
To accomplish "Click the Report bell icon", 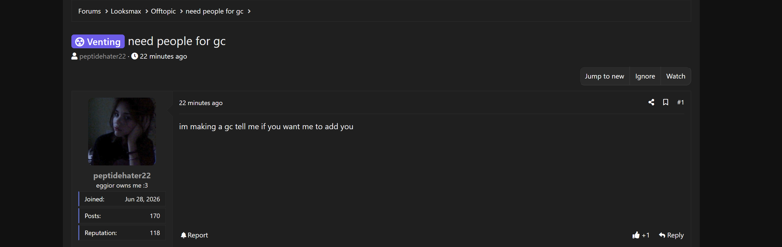I will (183, 235).
